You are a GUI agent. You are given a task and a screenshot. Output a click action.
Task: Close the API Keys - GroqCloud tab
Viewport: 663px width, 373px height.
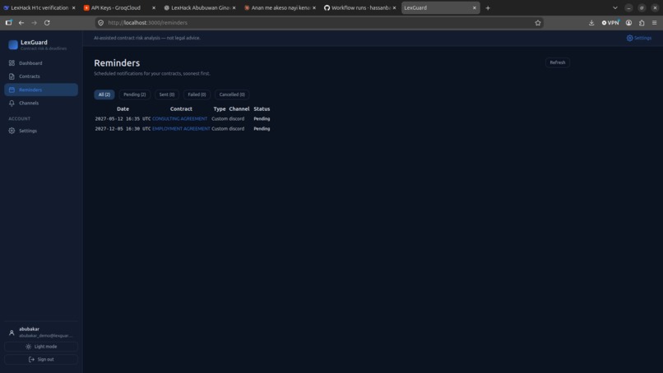point(154,7)
